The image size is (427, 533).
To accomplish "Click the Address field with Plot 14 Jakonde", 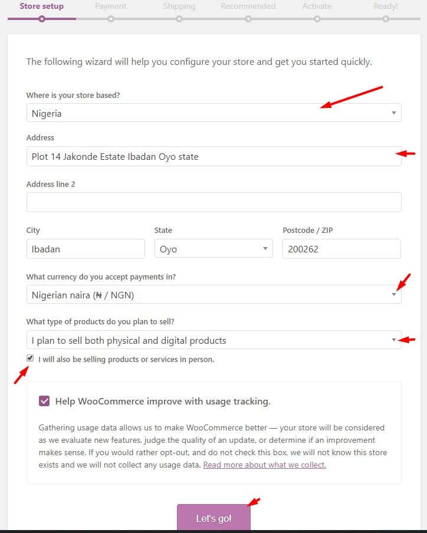I will (x=213, y=157).
